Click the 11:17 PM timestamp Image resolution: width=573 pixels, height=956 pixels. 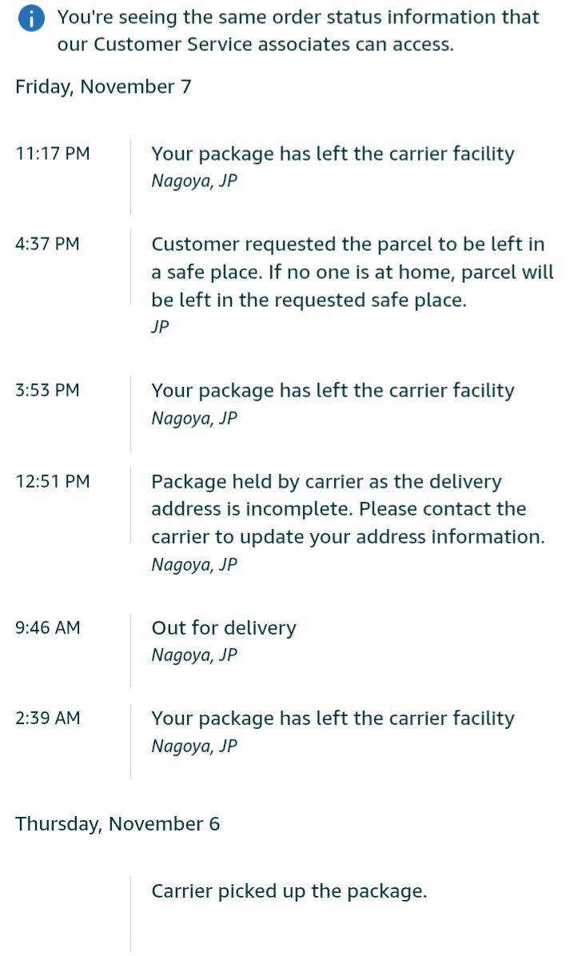pyautogui.click(x=53, y=153)
